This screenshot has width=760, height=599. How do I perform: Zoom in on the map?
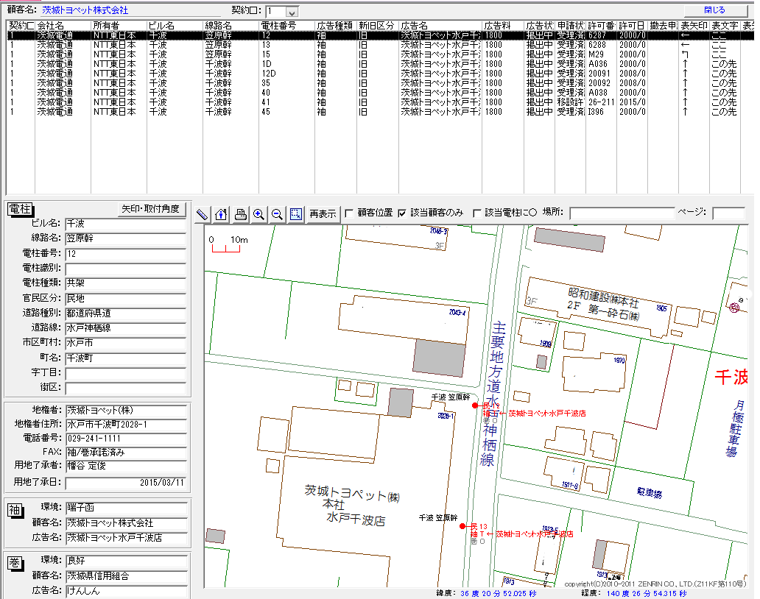tap(258, 214)
